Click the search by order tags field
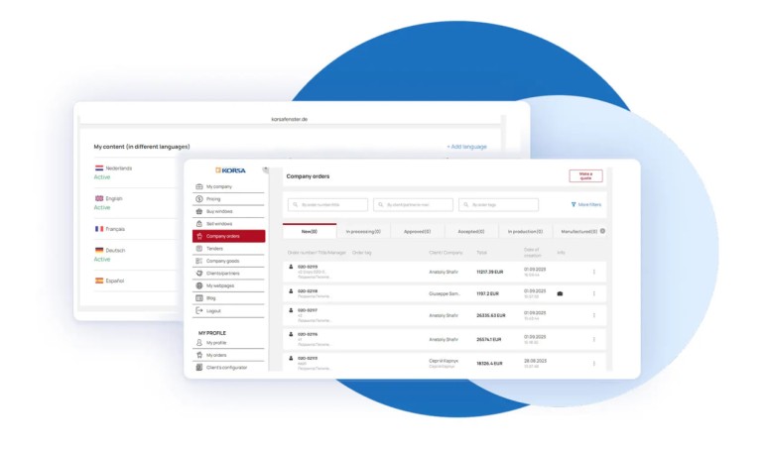The width and height of the screenshot is (768, 451). 499,205
